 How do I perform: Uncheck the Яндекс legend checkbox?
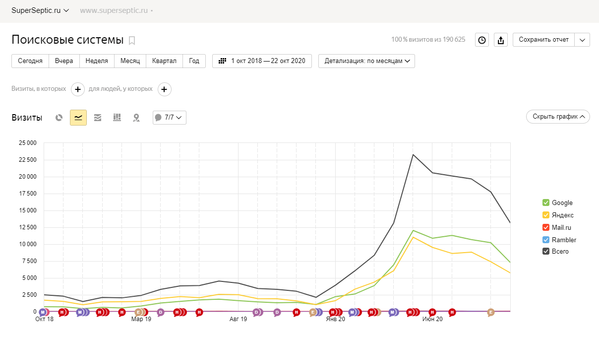coord(546,215)
